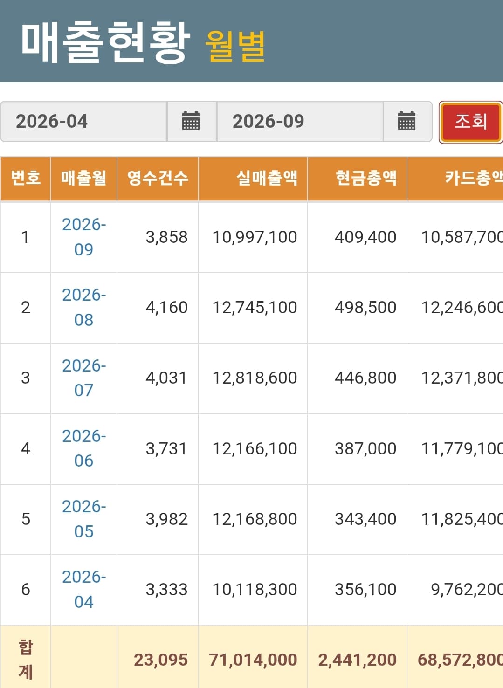Image resolution: width=503 pixels, height=688 pixels.
Task: Select the receipt count value 4,031
Action: click(x=166, y=378)
